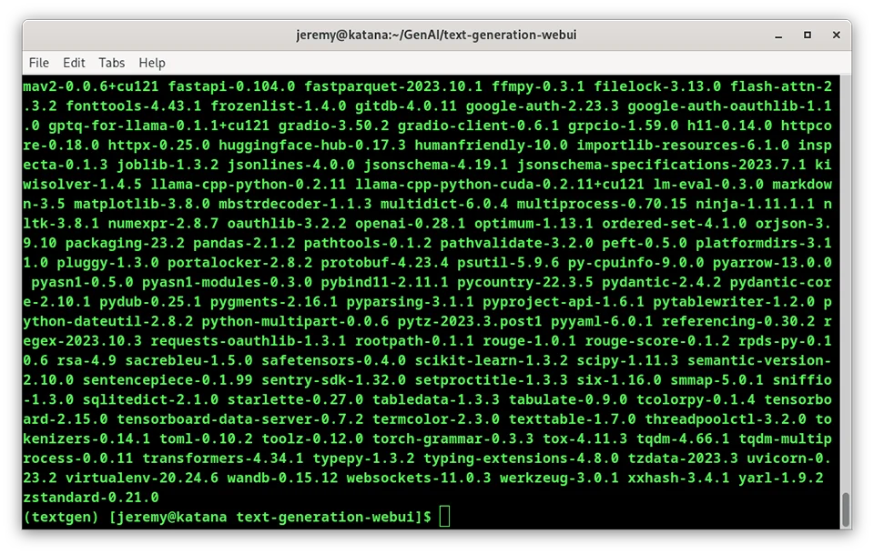Click the text python-multipart-0.0.6
Screen dimensions: 874x554
[295, 321]
